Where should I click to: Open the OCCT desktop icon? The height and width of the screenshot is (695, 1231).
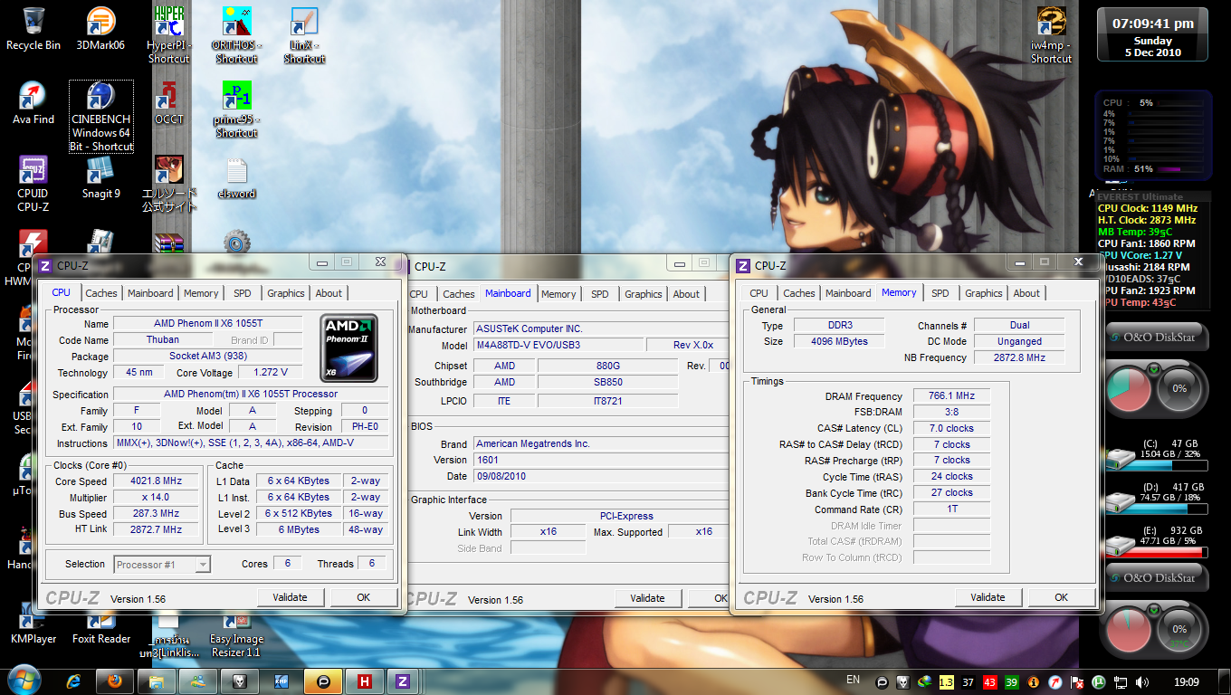click(168, 96)
